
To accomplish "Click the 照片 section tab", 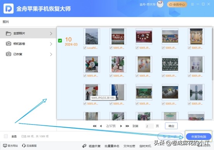I will (x=6, y=22).
